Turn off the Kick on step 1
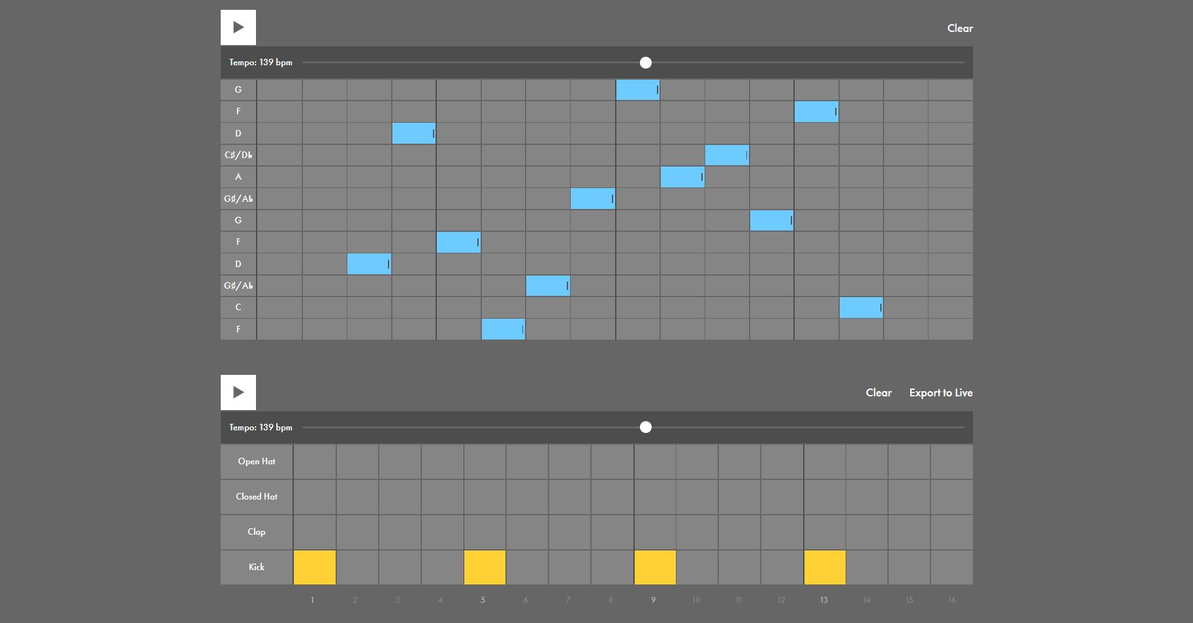The height and width of the screenshot is (623, 1193). pyautogui.click(x=315, y=567)
